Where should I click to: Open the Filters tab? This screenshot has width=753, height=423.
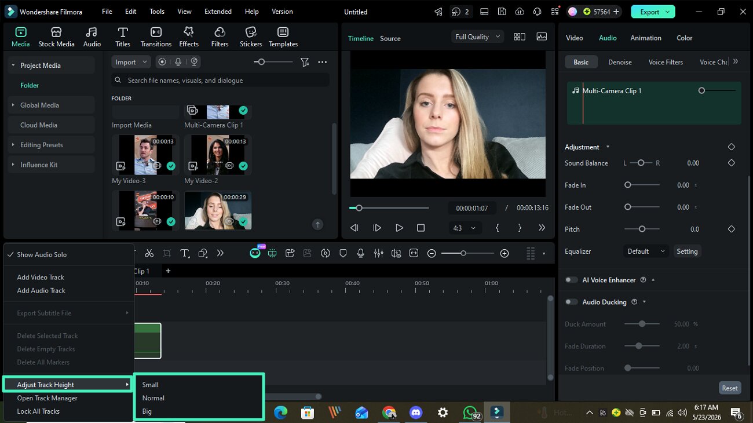(x=220, y=37)
